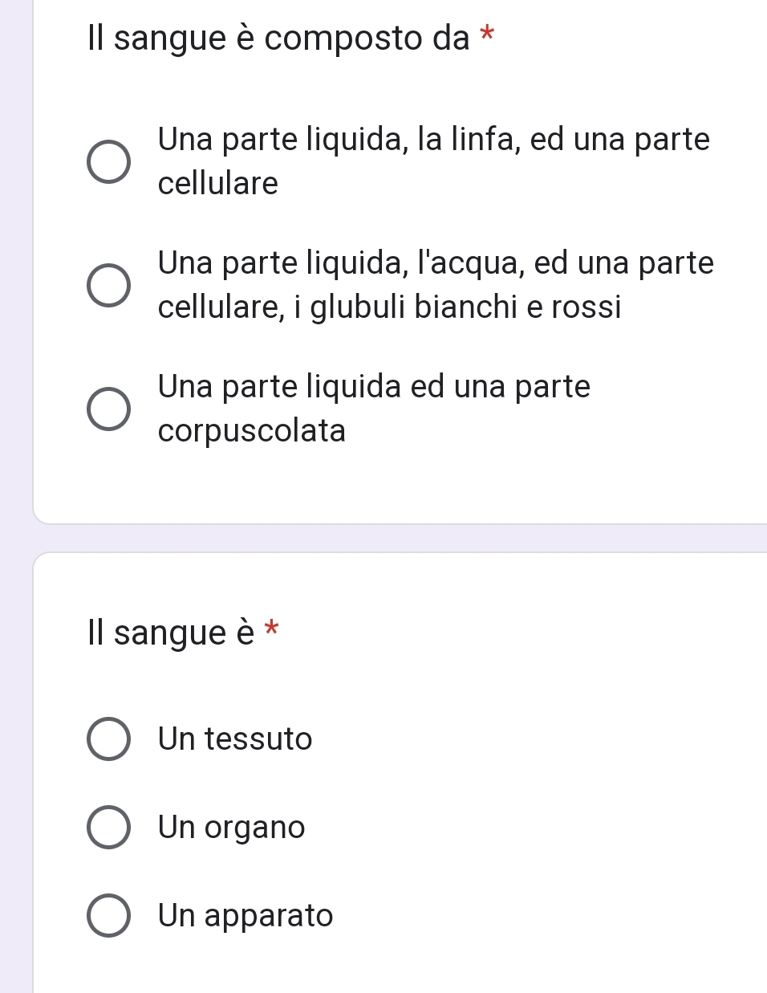767x993 pixels.
Task: Click the 'Un apparato' label text
Action: click(246, 916)
